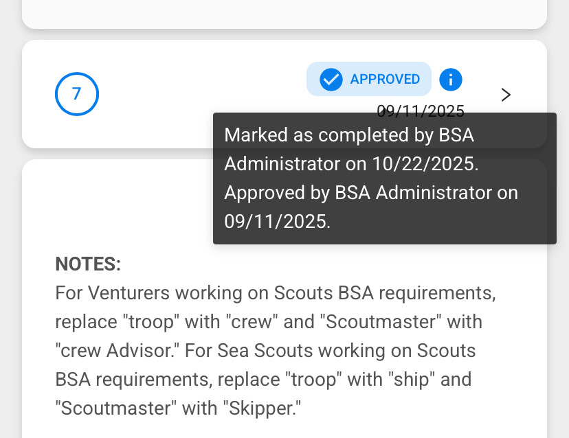Click the blue info icon beside APPROVED
The height and width of the screenshot is (438, 569).
[x=450, y=80]
